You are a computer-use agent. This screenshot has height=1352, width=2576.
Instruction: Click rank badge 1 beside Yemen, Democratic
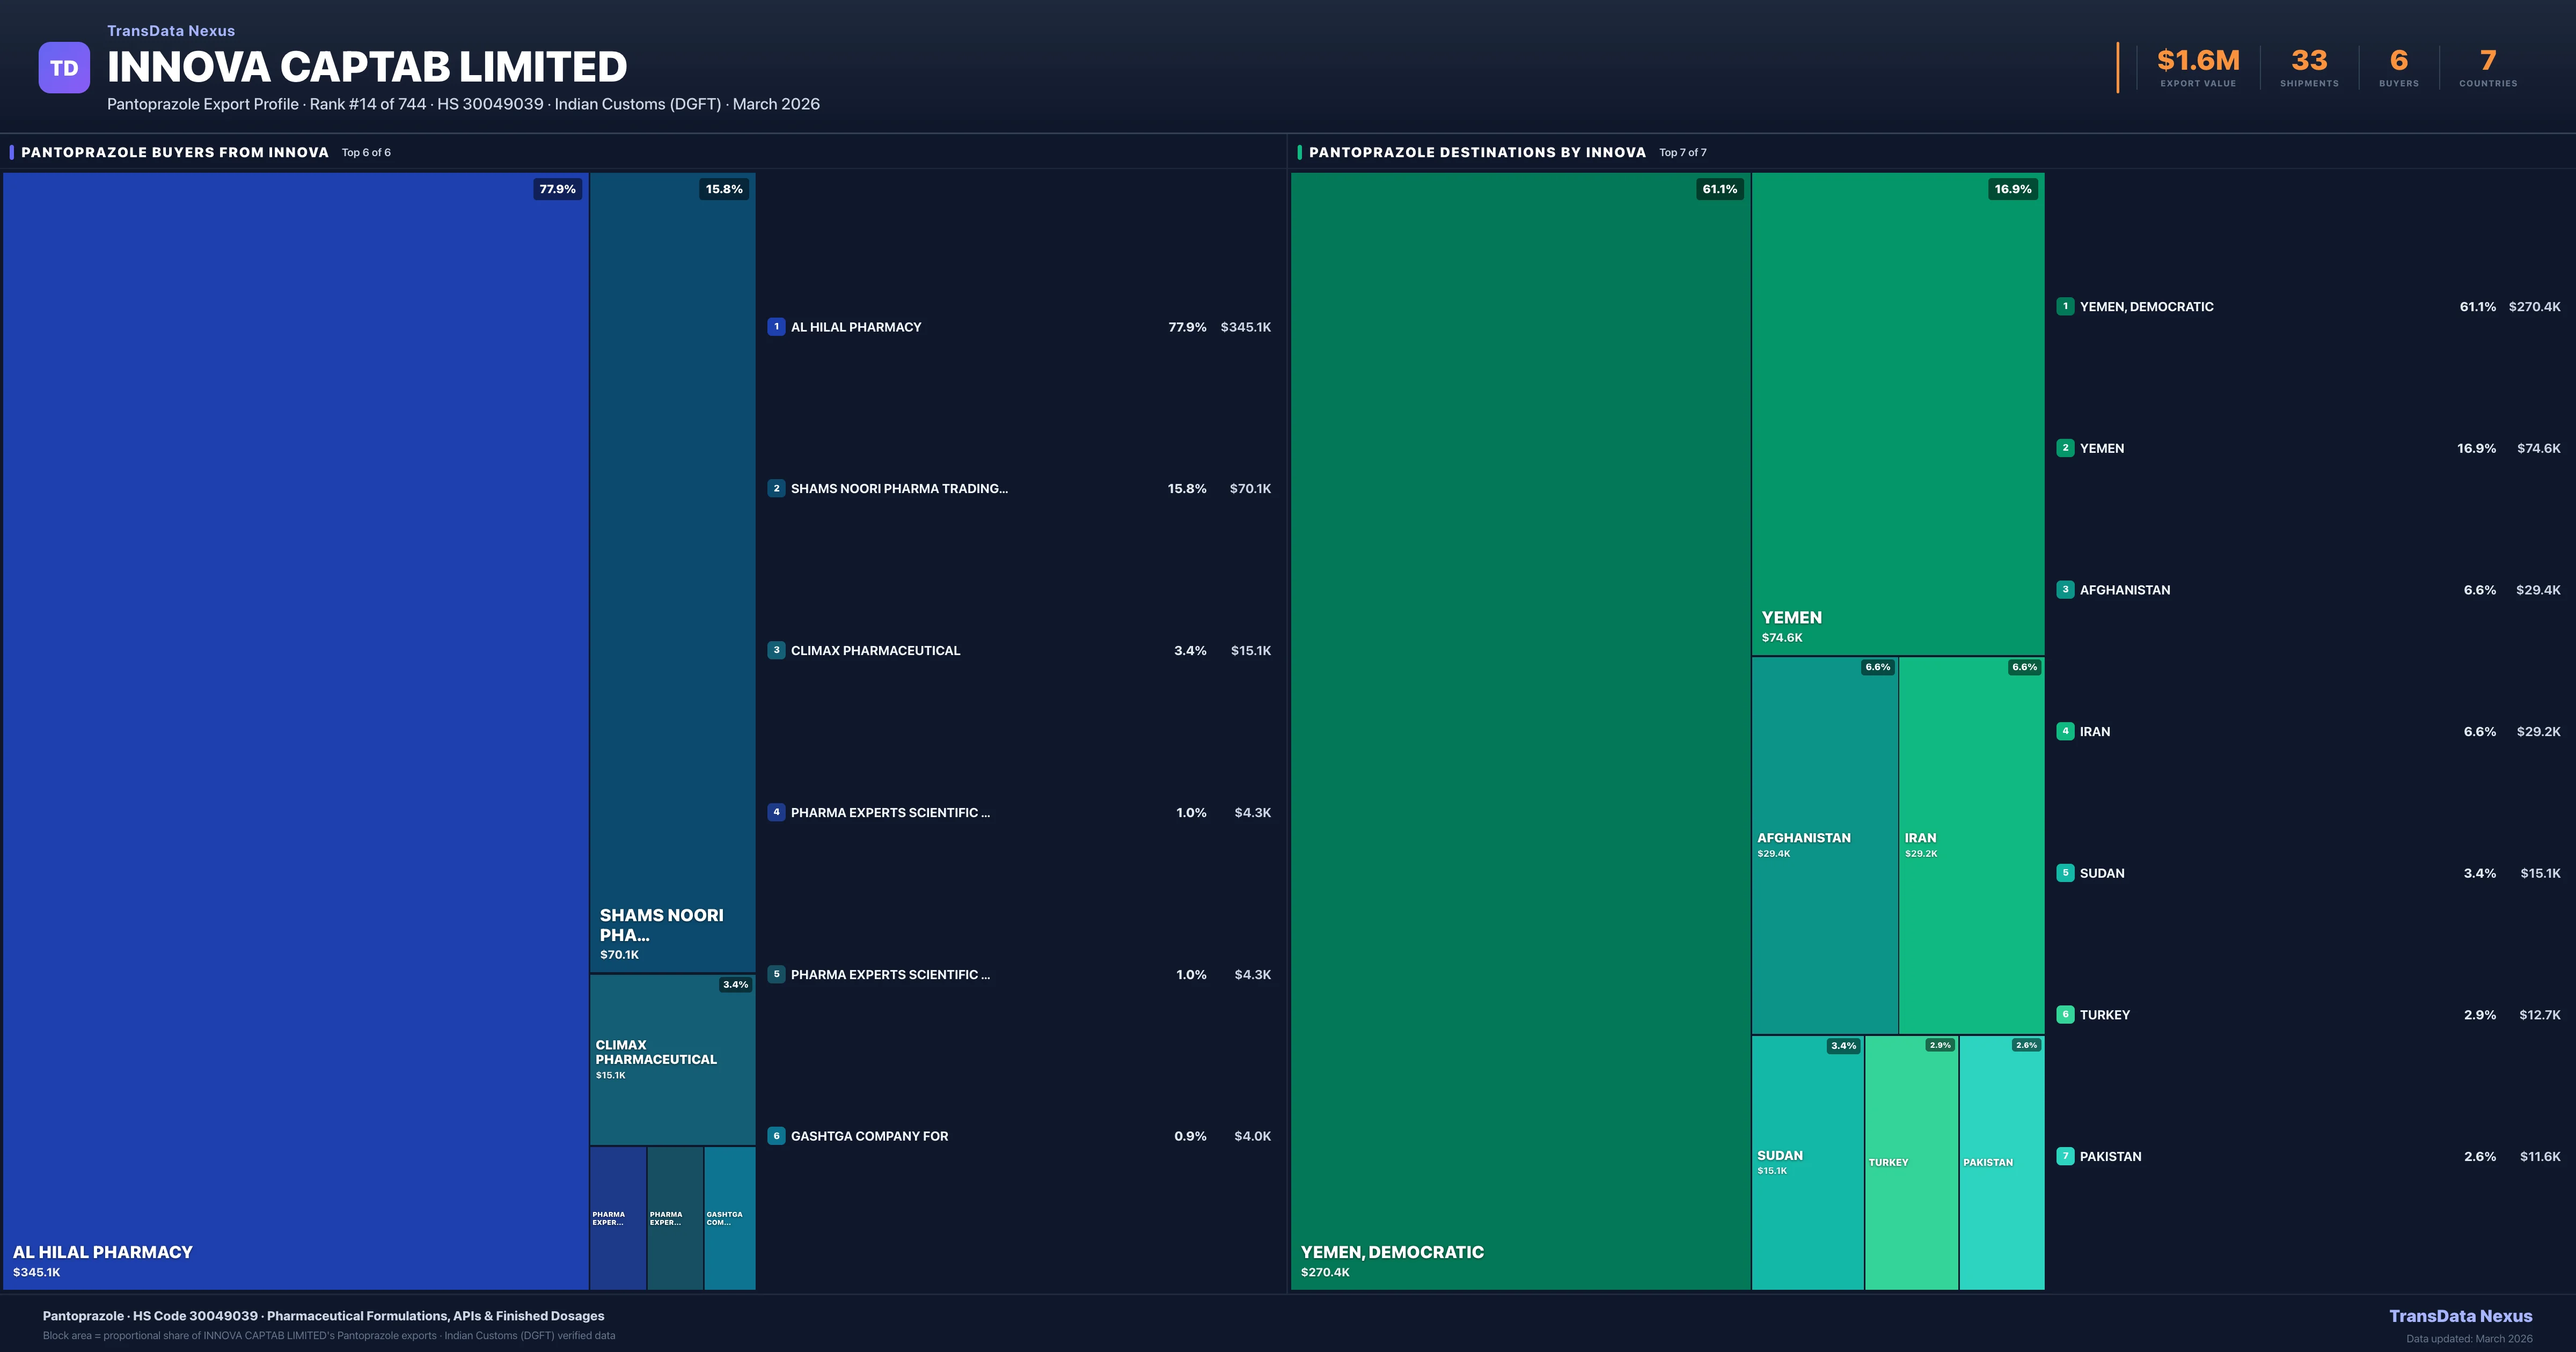[x=2065, y=307]
